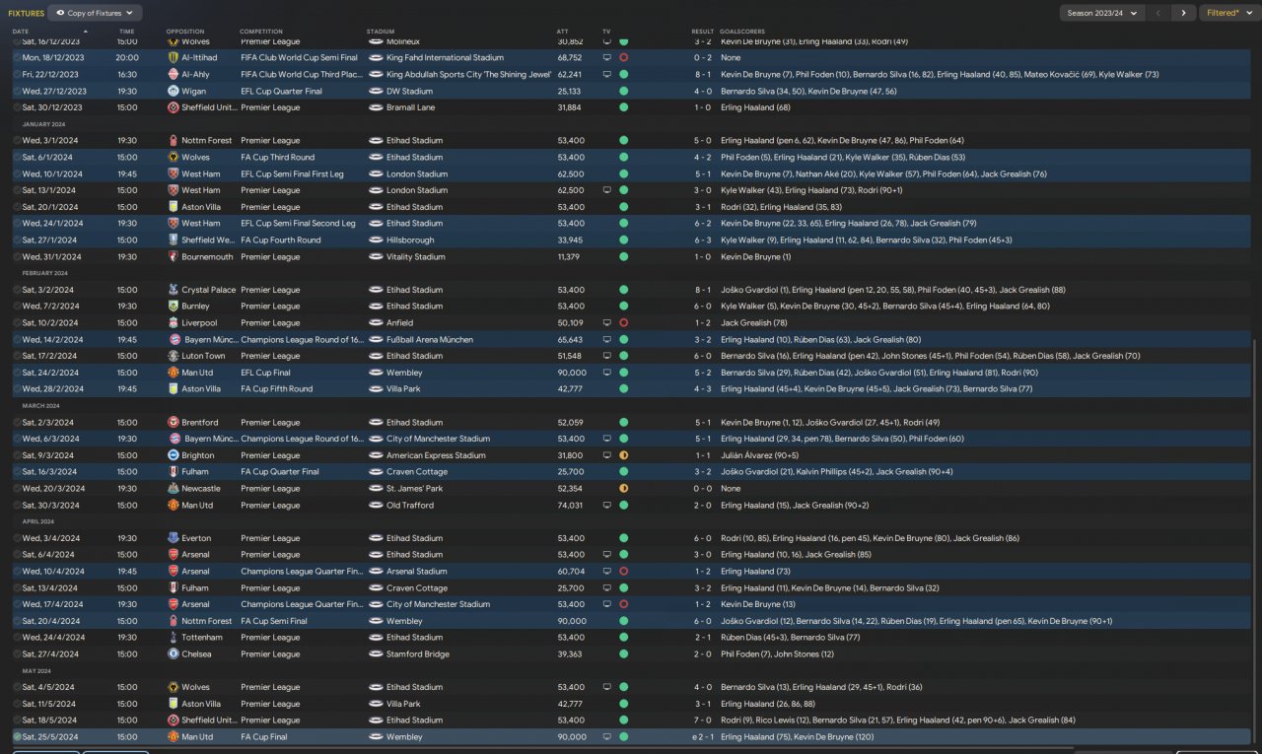Tick the check mark on Sat, 25/5/2024 row

click(x=18, y=737)
